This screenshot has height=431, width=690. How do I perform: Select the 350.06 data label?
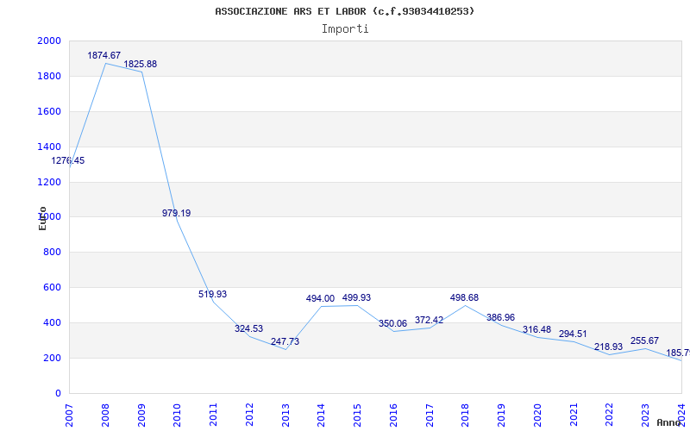[x=392, y=324]
